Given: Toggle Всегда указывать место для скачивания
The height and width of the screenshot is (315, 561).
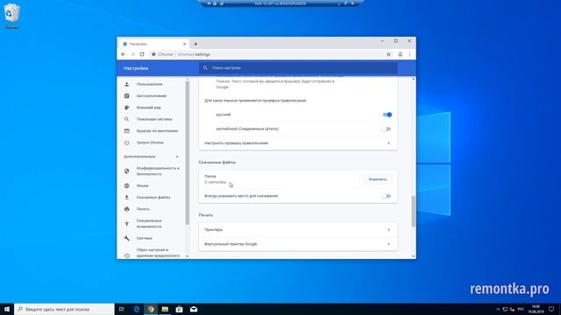Looking at the screenshot, I should 386,196.
